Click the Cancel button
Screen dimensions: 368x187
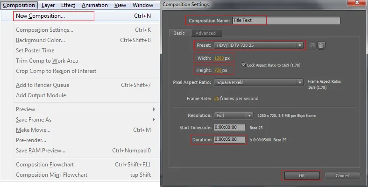coord(342,175)
